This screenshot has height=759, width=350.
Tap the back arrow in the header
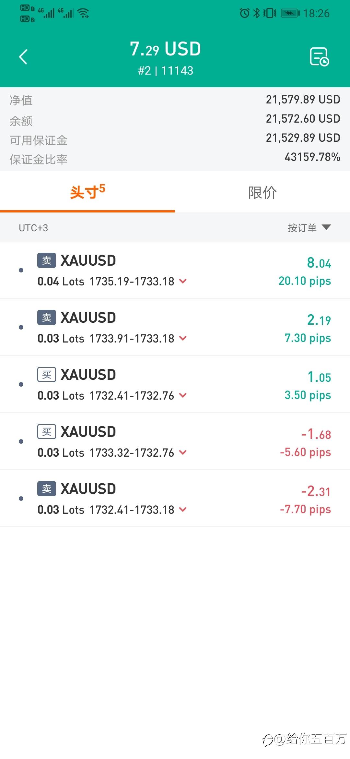(23, 57)
